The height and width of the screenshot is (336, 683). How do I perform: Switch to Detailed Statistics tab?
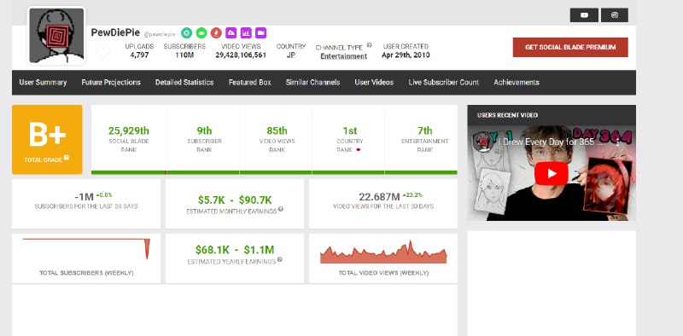click(184, 82)
